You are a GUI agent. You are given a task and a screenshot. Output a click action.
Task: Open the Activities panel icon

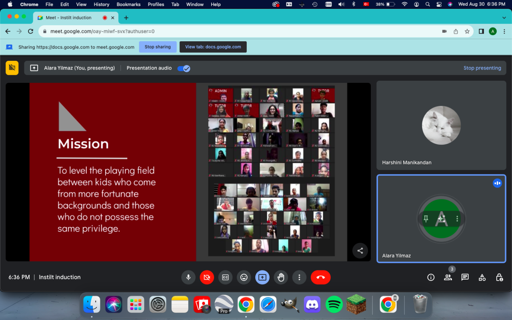tap(482, 277)
